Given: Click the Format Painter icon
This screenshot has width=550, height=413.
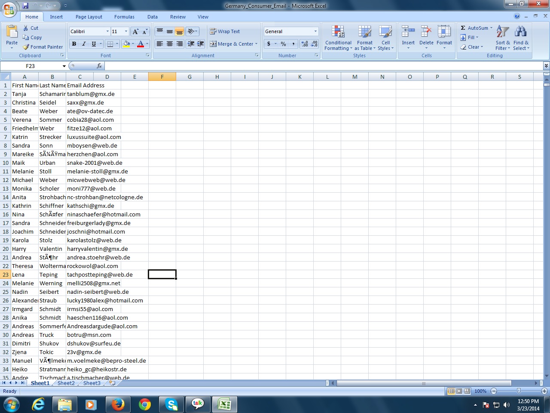Looking at the screenshot, I should [26, 47].
